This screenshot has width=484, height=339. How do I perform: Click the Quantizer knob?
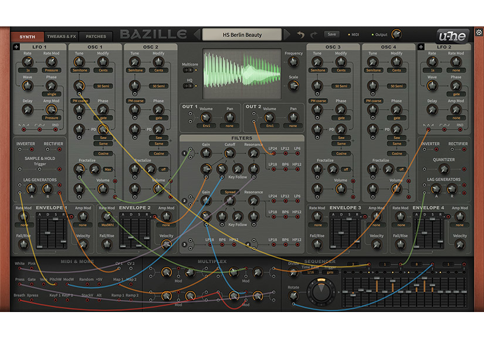click(x=444, y=169)
